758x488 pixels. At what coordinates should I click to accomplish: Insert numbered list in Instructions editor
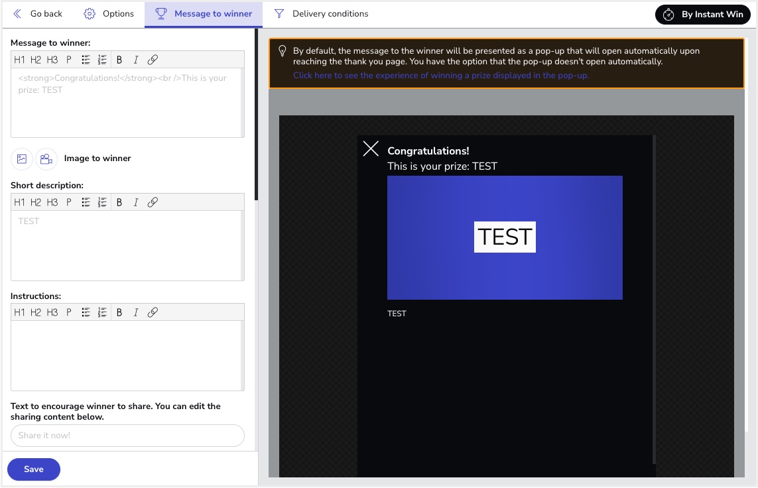(102, 312)
